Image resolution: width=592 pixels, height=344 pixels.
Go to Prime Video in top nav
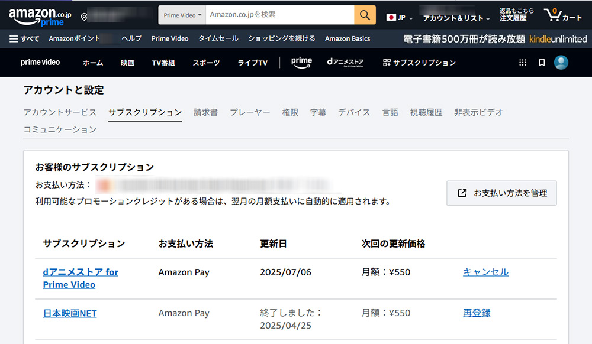point(170,38)
